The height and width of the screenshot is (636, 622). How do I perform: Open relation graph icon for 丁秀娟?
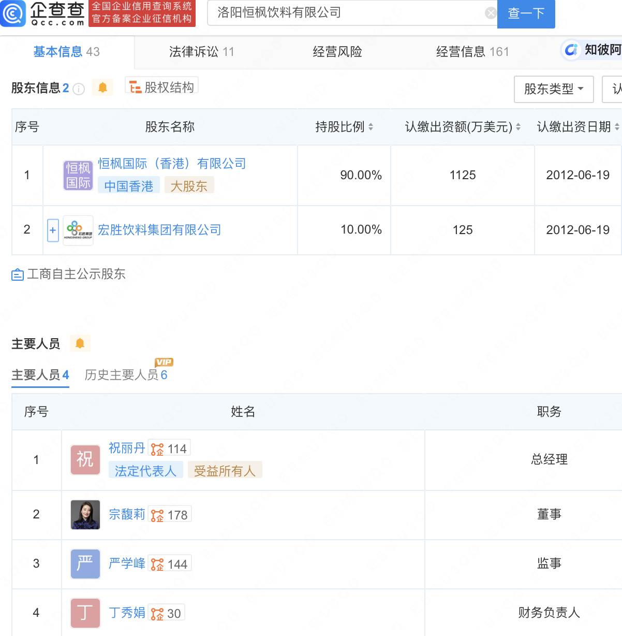(157, 614)
